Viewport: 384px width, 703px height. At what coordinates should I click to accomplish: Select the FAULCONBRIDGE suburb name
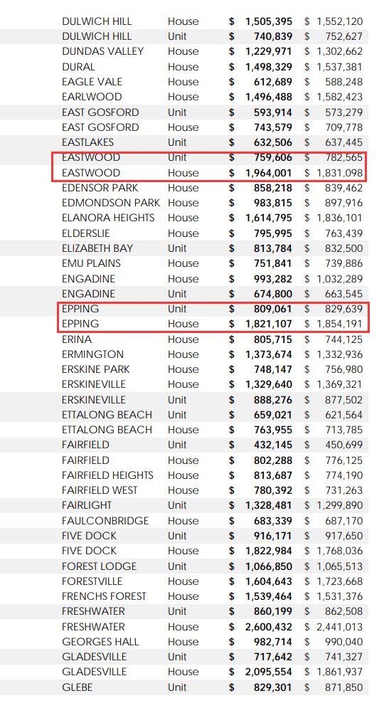(x=105, y=521)
